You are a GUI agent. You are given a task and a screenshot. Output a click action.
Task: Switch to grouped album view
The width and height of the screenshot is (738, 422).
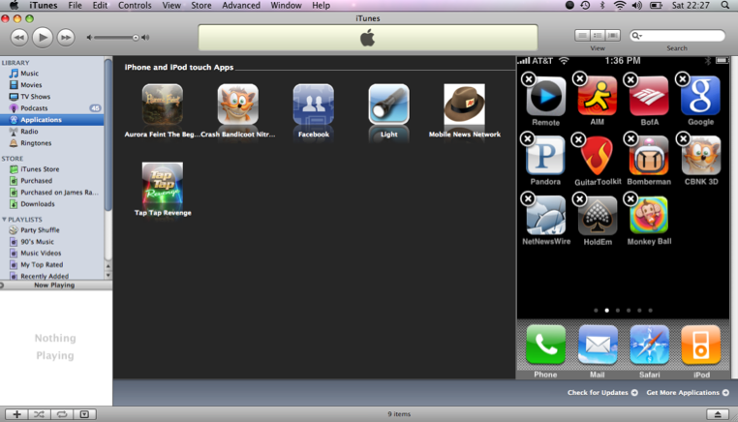pyautogui.click(x=598, y=35)
